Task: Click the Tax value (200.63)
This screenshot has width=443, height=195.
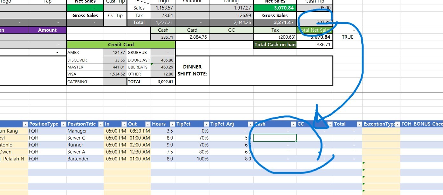Action: tap(275, 37)
